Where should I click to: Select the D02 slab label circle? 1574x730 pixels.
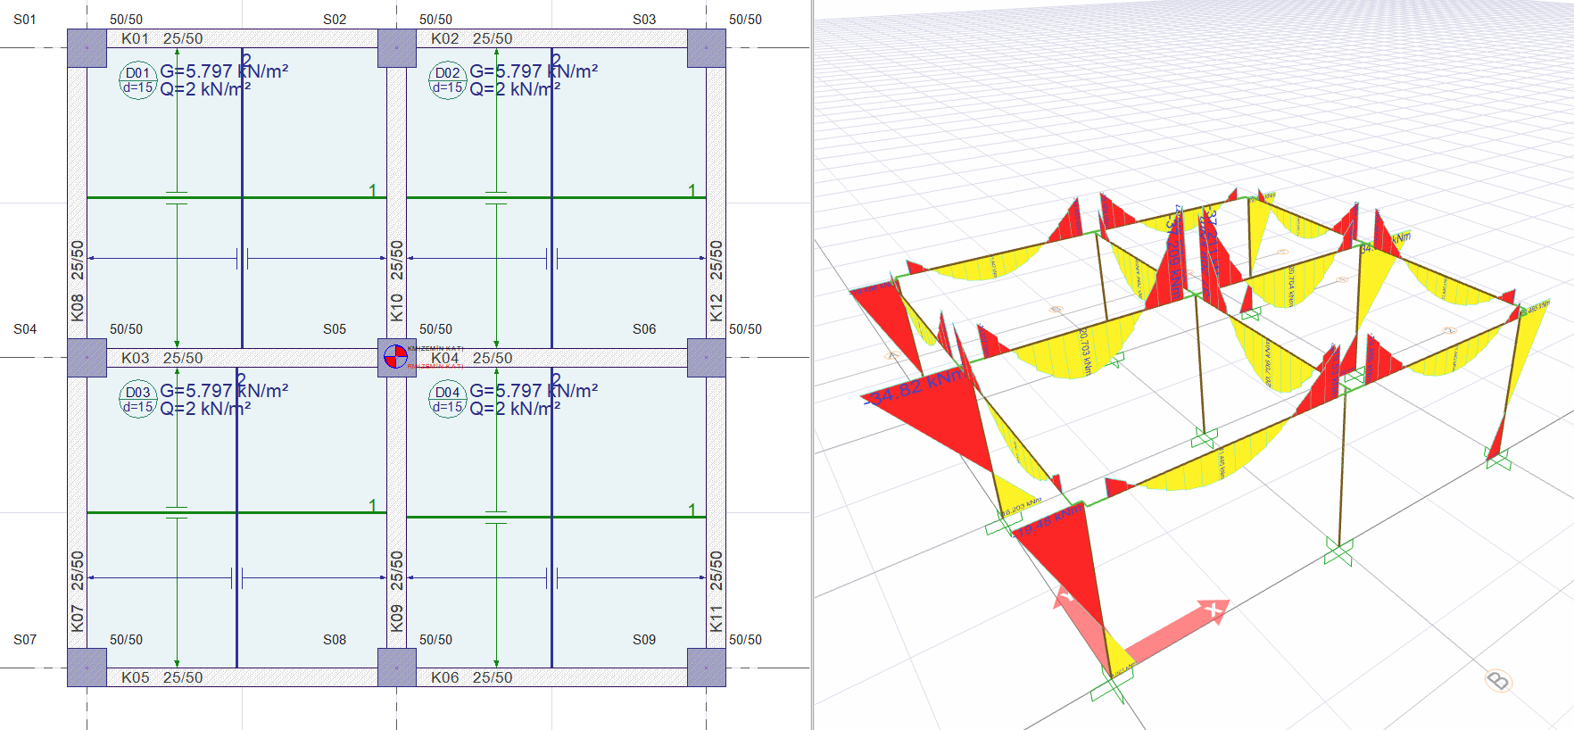click(447, 80)
